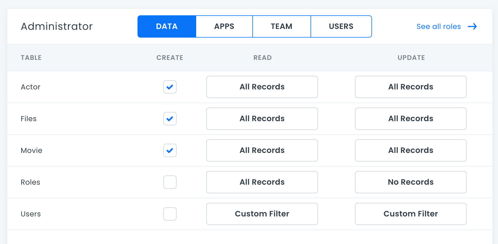Toggle the Files Create checkbox

click(x=170, y=119)
